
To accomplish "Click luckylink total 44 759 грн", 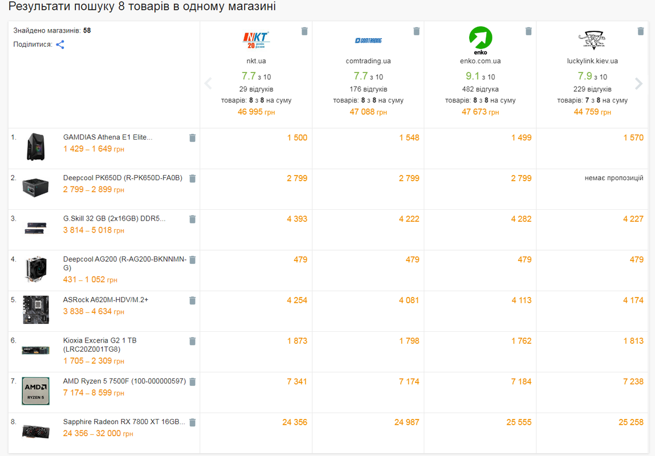I will [592, 112].
